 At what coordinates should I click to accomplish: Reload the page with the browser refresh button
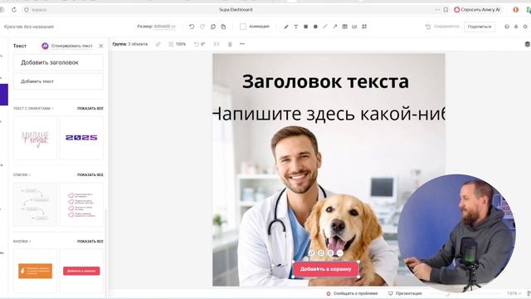tap(14, 10)
